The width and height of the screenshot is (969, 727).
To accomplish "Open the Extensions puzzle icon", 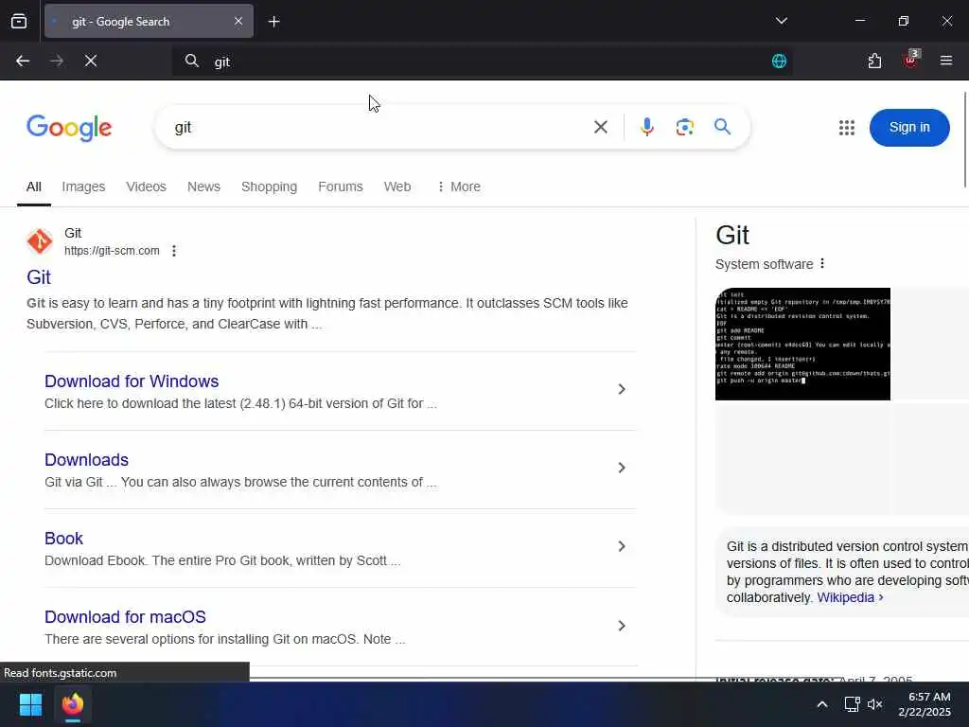I will (x=874, y=61).
